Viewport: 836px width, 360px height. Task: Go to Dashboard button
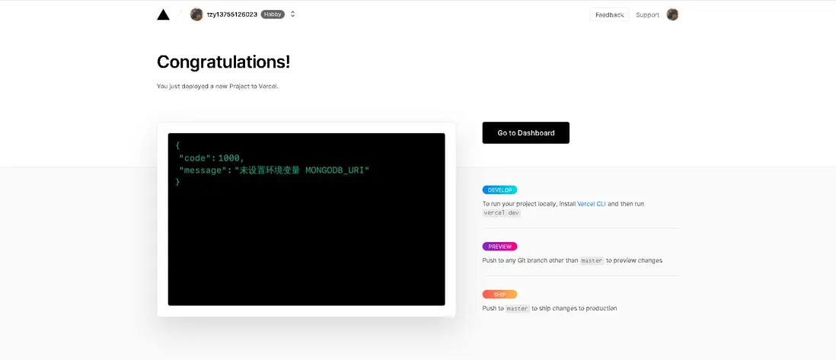pos(525,132)
